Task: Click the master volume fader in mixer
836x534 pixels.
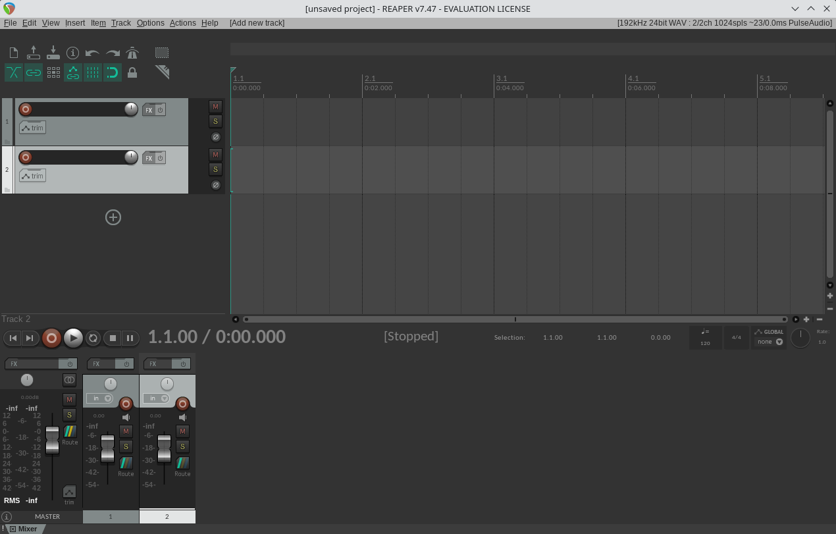Action: 52,440
